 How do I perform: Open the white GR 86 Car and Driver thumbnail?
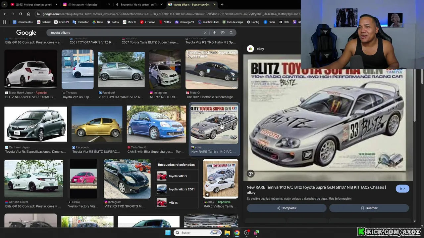(x=33, y=178)
